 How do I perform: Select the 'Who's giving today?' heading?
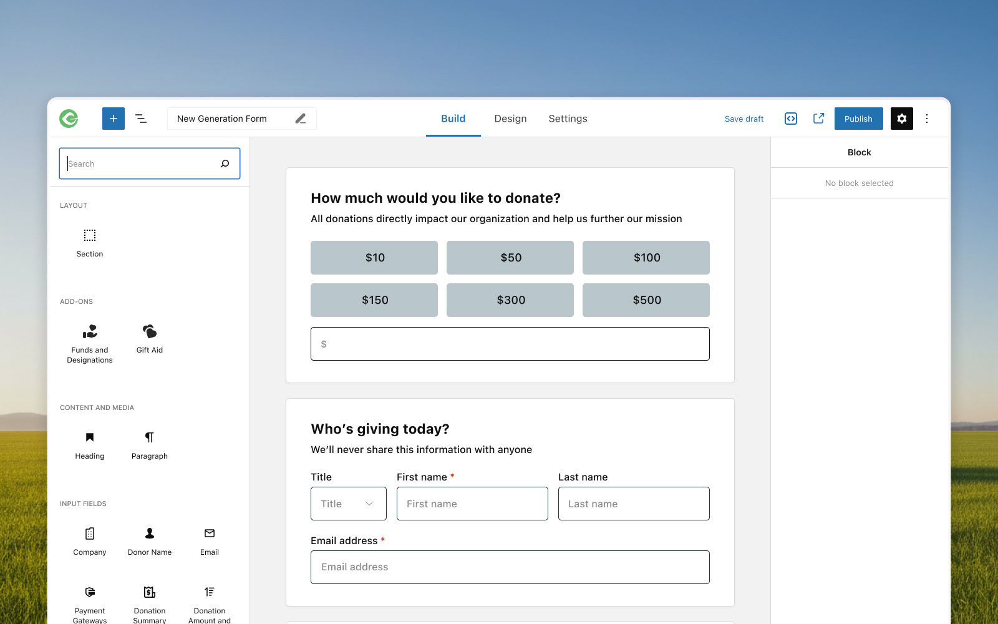380,429
